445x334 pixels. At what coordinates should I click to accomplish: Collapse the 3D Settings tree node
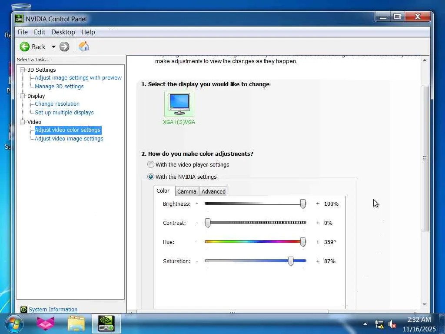(23, 70)
